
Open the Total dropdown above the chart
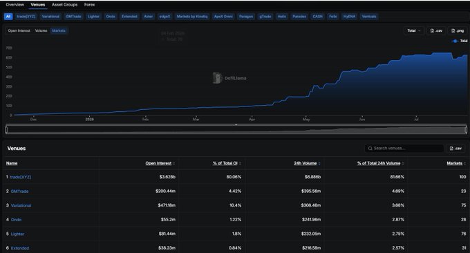[x=414, y=30]
